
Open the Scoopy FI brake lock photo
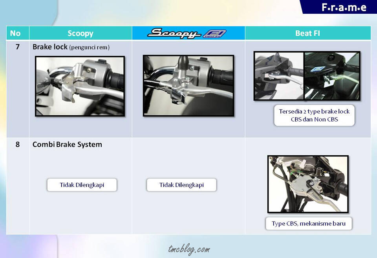coord(188,86)
